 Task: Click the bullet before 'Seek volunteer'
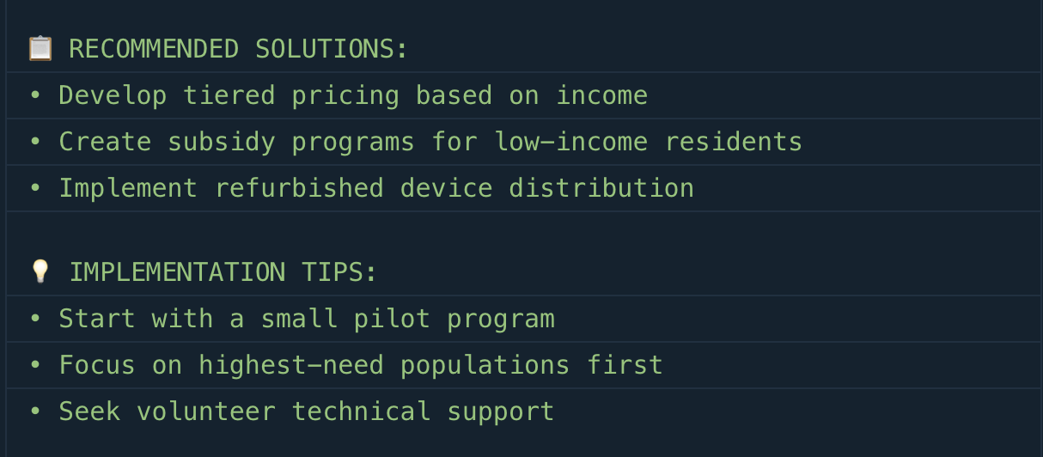coord(35,411)
